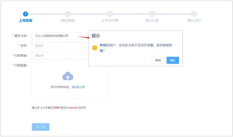Confirm with the 确定 button
The width and height of the screenshot is (233, 137).
coord(172,60)
